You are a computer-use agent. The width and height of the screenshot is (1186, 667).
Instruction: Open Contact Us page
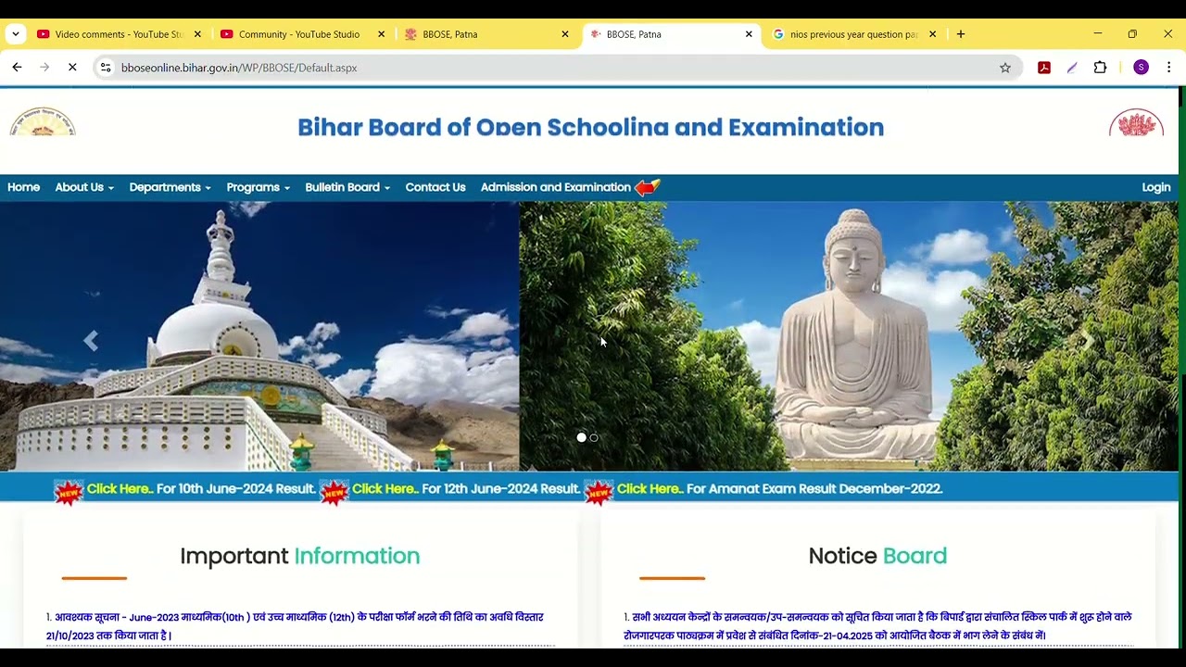(435, 187)
